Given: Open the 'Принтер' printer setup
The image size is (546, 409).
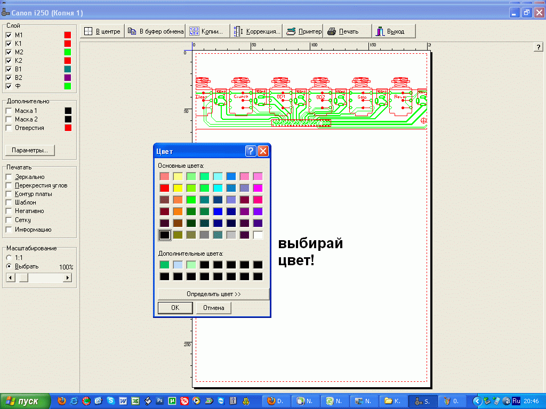Looking at the screenshot, I should pyautogui.click(x=303, y=31).
